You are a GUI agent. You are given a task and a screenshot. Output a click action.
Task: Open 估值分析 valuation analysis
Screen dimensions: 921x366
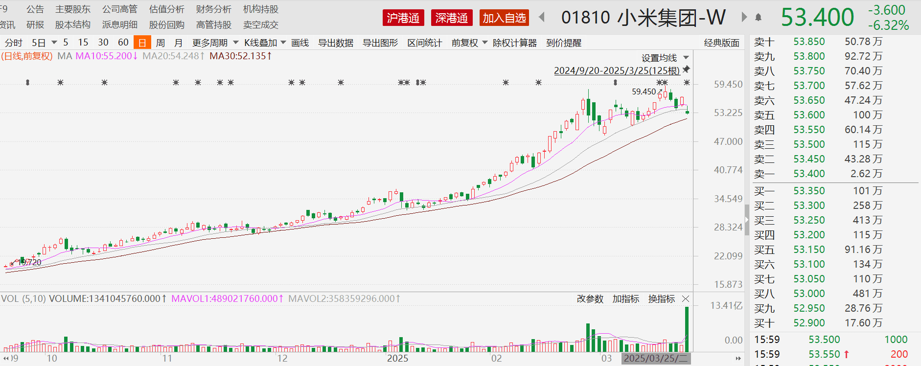click(x=167, y=9)
